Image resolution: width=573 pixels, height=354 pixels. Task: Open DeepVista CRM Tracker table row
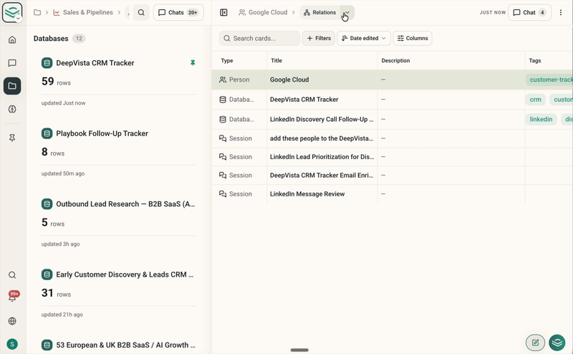pos(392,100)
